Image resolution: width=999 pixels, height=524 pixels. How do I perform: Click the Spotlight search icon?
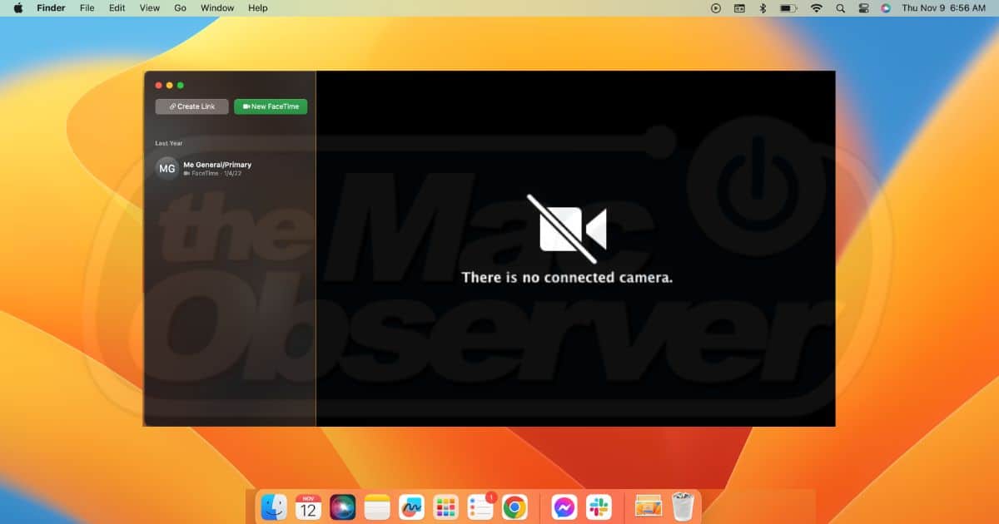pyautogui.click(x=839, y=7)
